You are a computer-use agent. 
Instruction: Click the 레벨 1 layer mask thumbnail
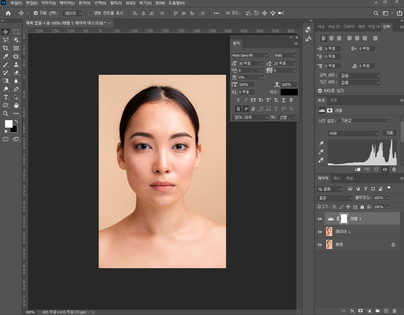tap(344, 218)
